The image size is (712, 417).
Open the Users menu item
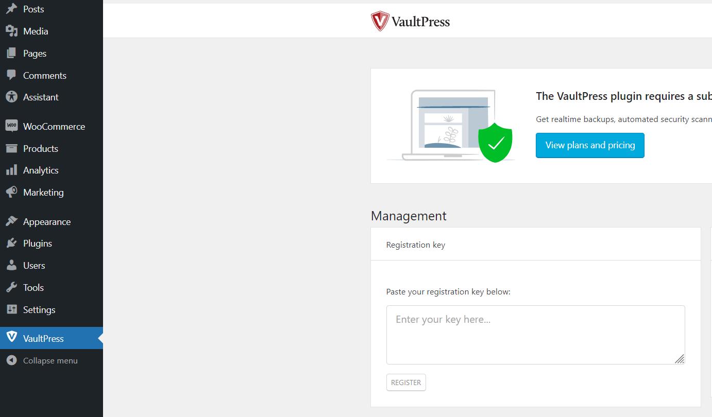pyautogui.click(x=34, y=266)
